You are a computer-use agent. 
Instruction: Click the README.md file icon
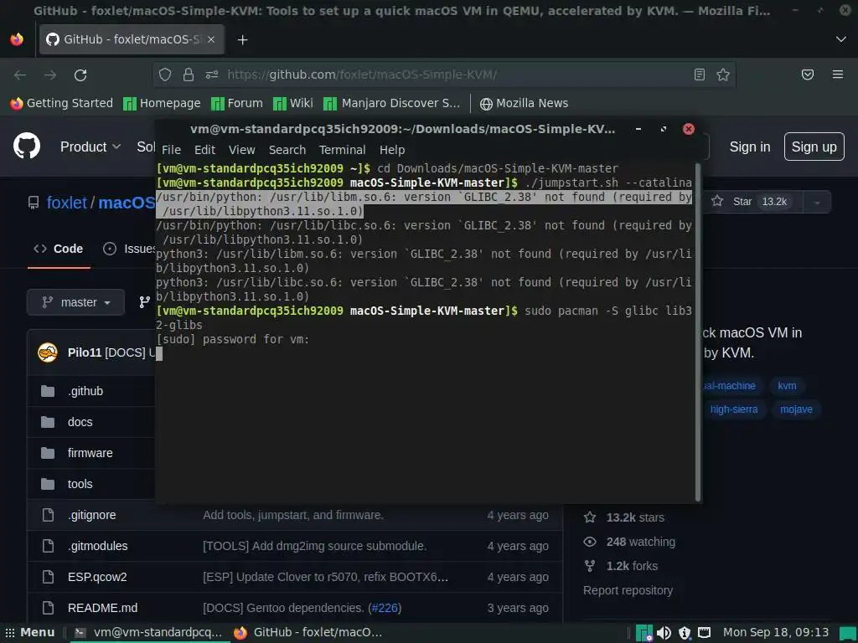tap(48, 608)
